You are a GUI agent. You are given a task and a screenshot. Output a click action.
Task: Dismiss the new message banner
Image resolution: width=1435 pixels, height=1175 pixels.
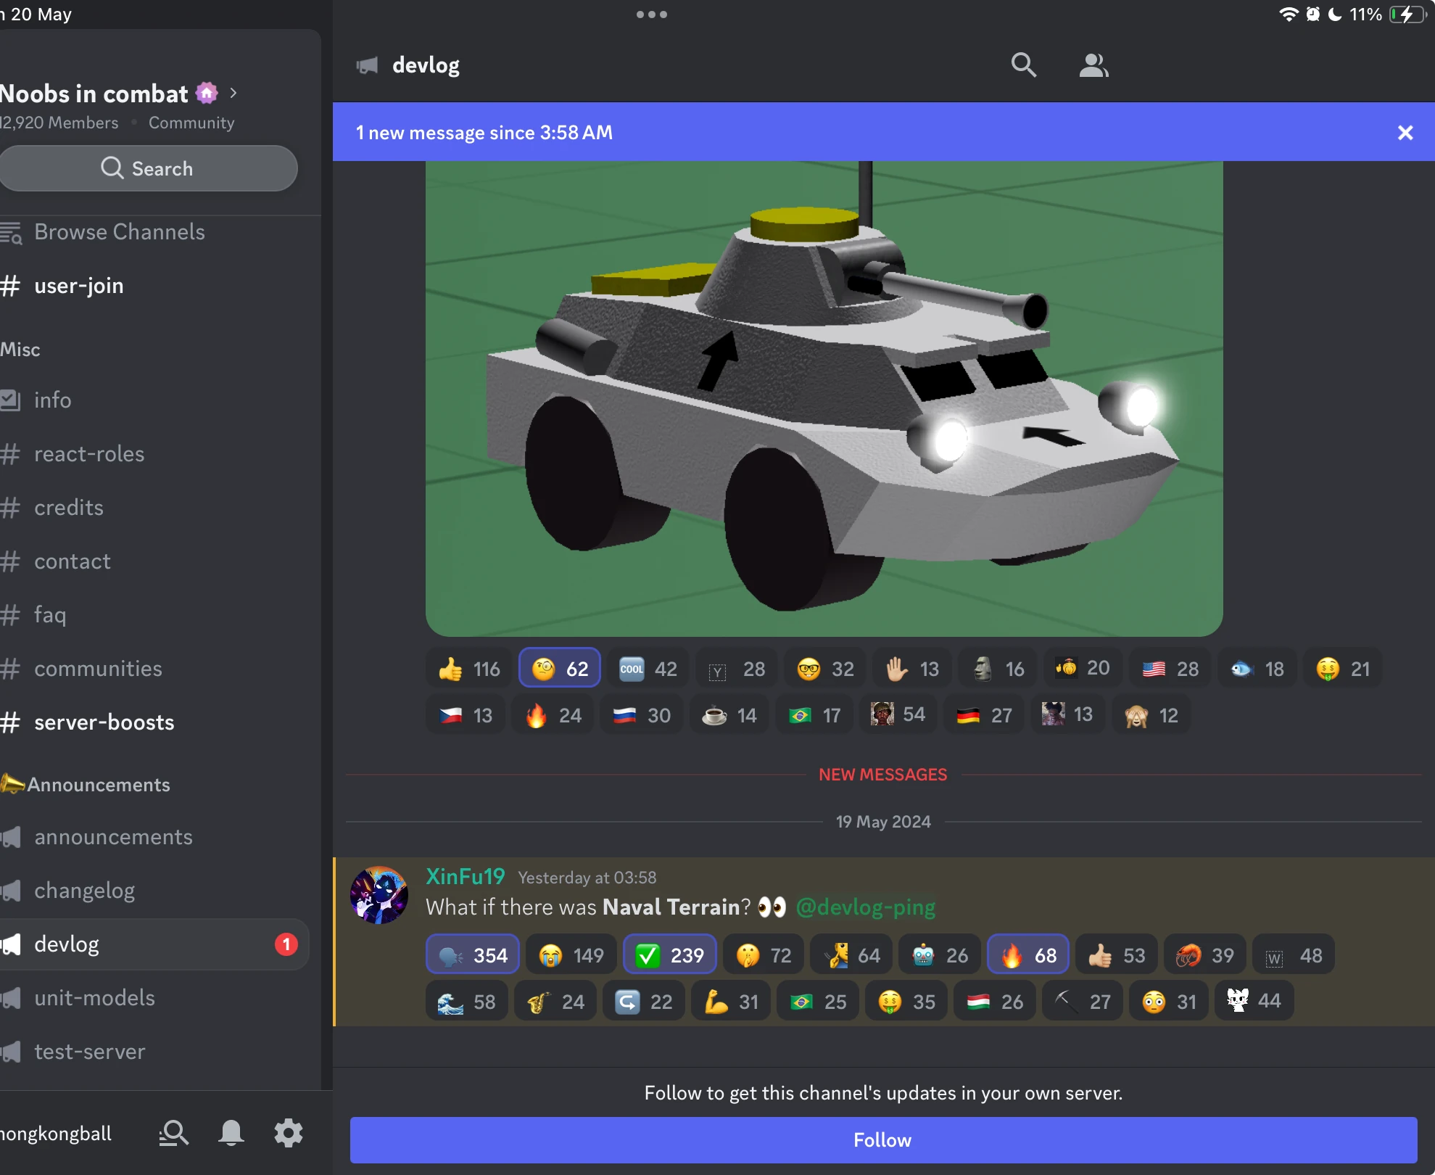[1405, 133]
